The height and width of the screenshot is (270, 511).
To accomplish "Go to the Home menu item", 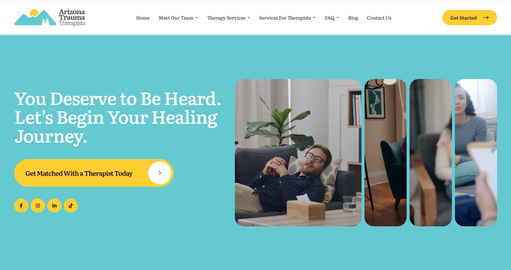I will [143, 18].
